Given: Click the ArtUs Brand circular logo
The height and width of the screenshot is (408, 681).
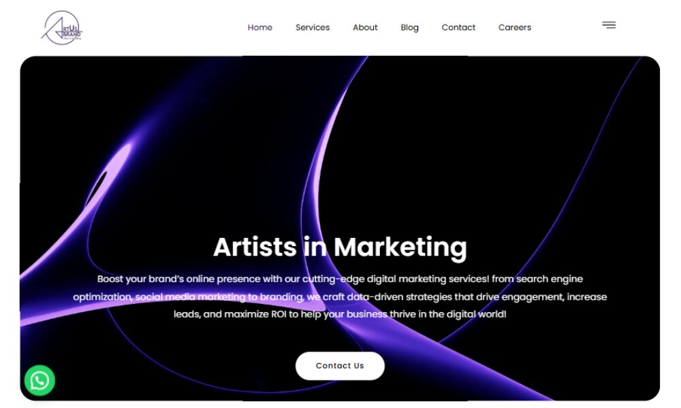Looking at the screenshot, I should 62,28.
